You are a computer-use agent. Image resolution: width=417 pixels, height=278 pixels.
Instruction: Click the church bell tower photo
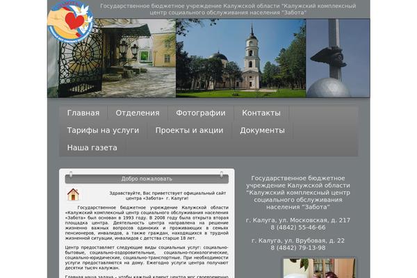(240, 58)
